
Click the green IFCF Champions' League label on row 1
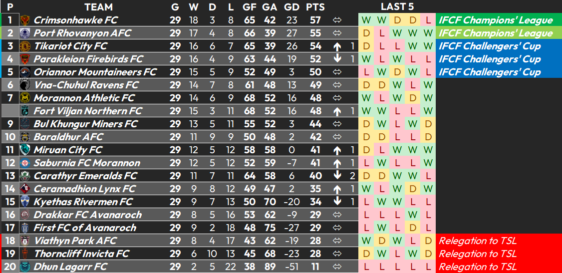click(496, 20)
